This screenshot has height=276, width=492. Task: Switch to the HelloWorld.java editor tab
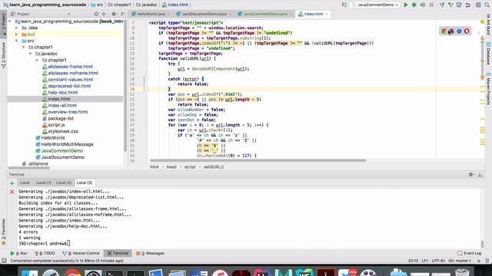[x=151, y=14]
